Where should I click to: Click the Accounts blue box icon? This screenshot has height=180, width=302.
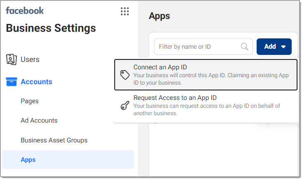[12, 82]
